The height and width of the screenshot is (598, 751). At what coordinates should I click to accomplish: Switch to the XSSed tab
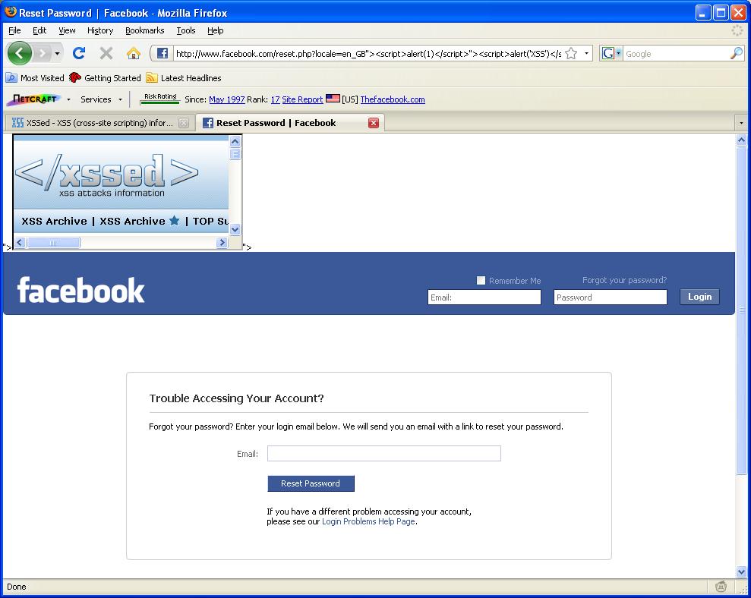(x=100, y=123)
